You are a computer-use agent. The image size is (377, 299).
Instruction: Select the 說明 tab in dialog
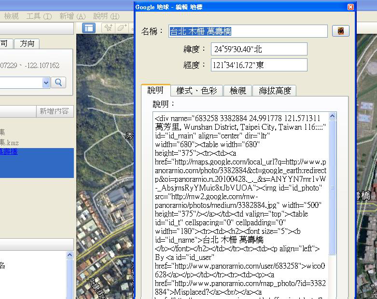155,90
